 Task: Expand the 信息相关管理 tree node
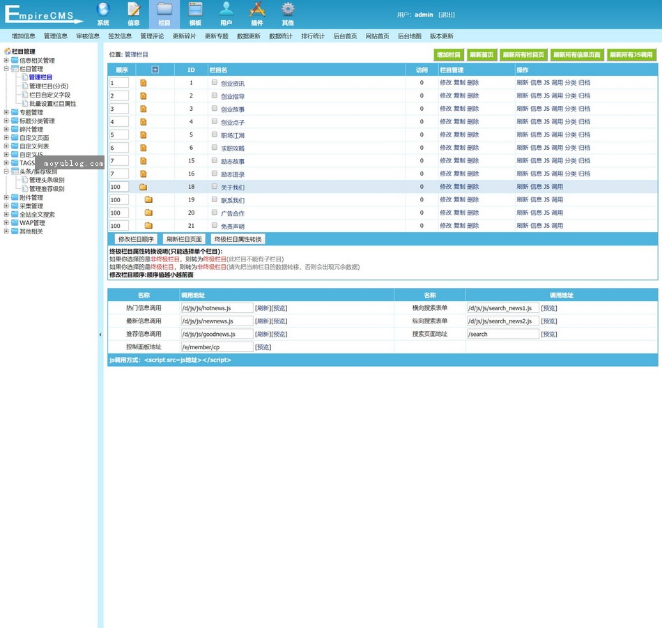6,61
